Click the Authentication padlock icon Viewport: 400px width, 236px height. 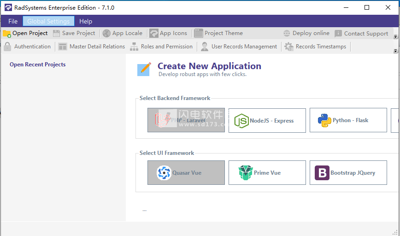point(7,47)
